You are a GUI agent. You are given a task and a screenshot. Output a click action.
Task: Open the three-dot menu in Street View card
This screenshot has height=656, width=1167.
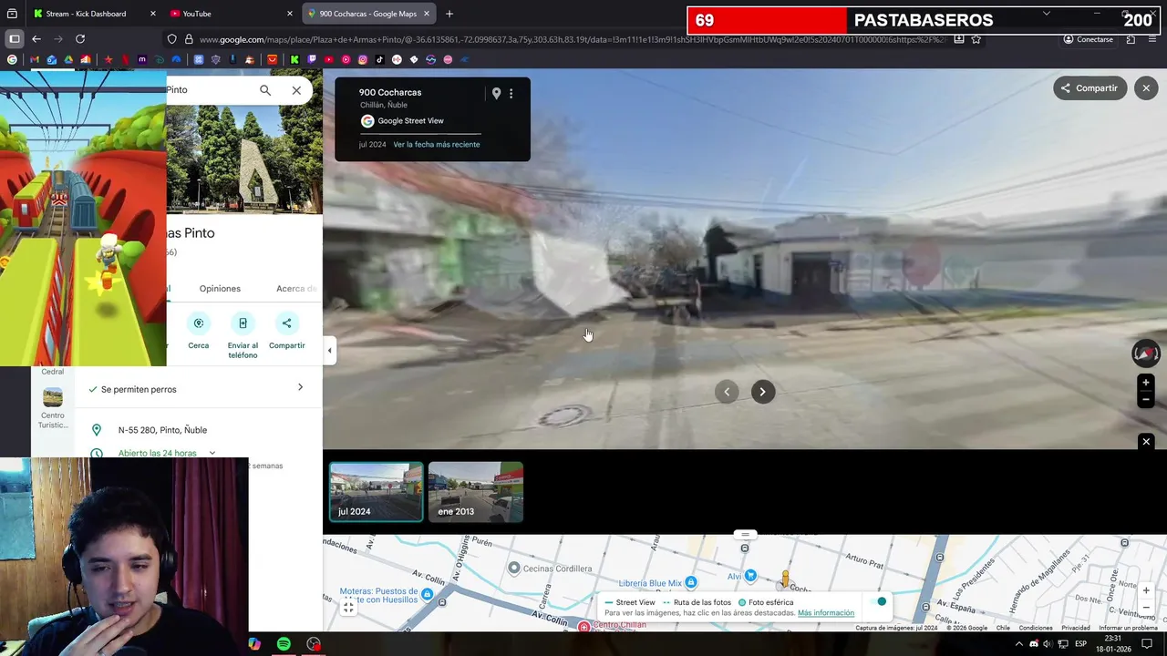tap(511, 94)
